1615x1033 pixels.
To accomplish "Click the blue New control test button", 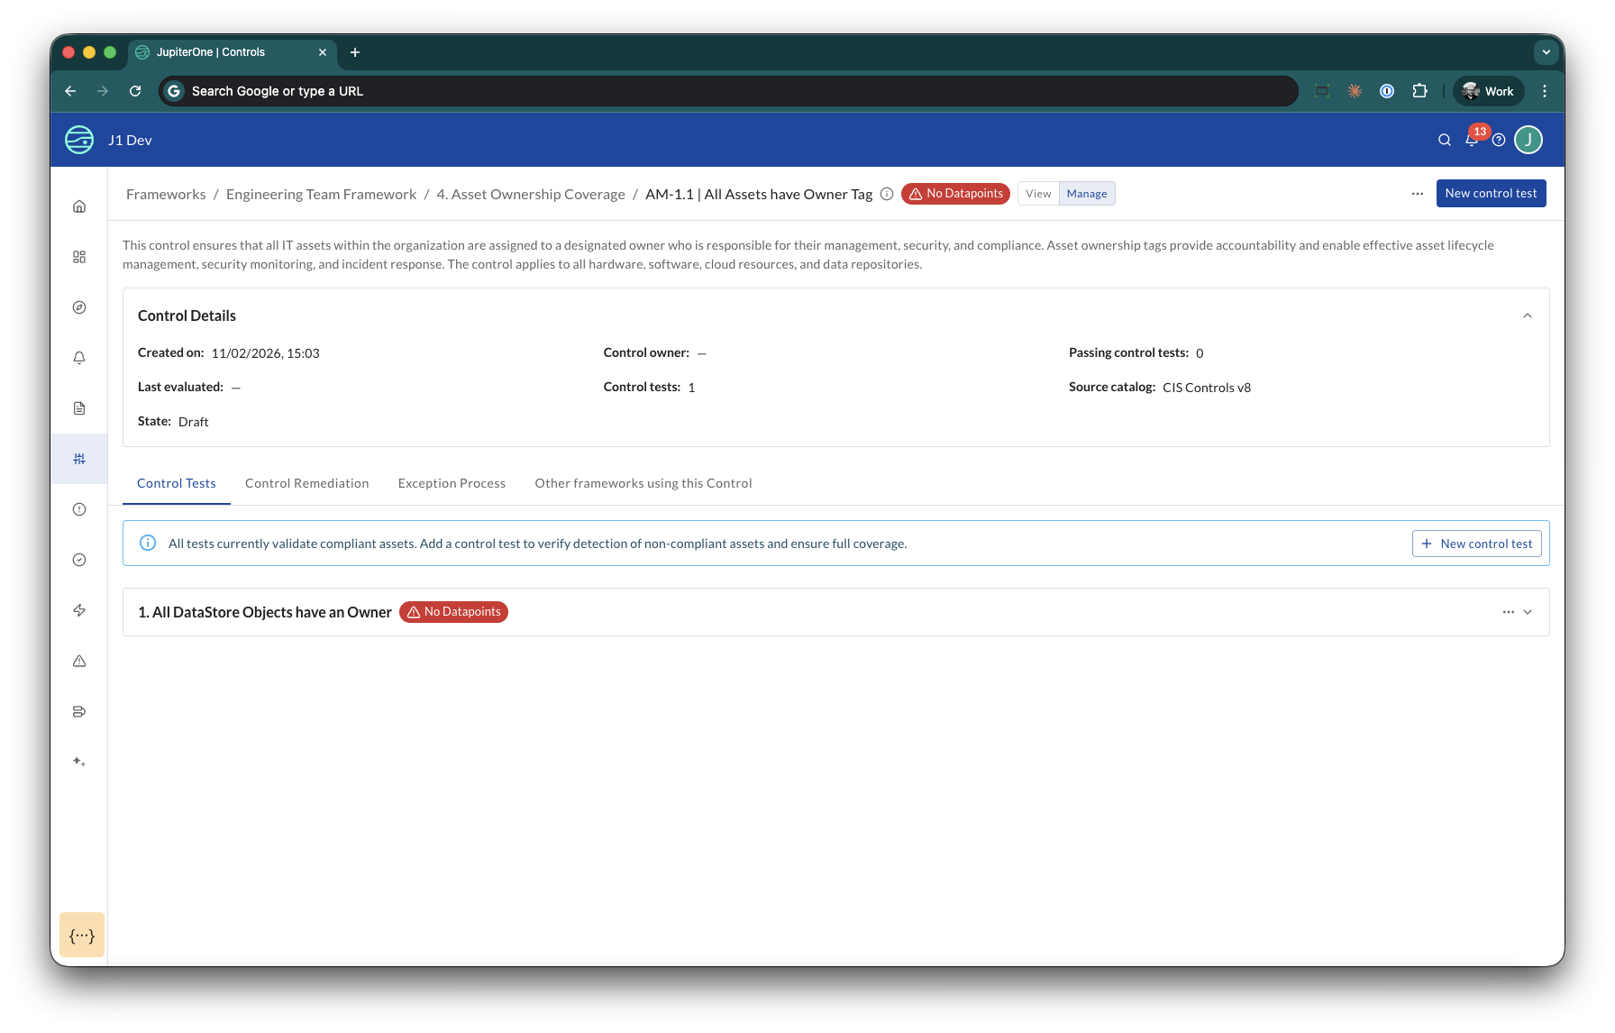I will point(1491,194).
